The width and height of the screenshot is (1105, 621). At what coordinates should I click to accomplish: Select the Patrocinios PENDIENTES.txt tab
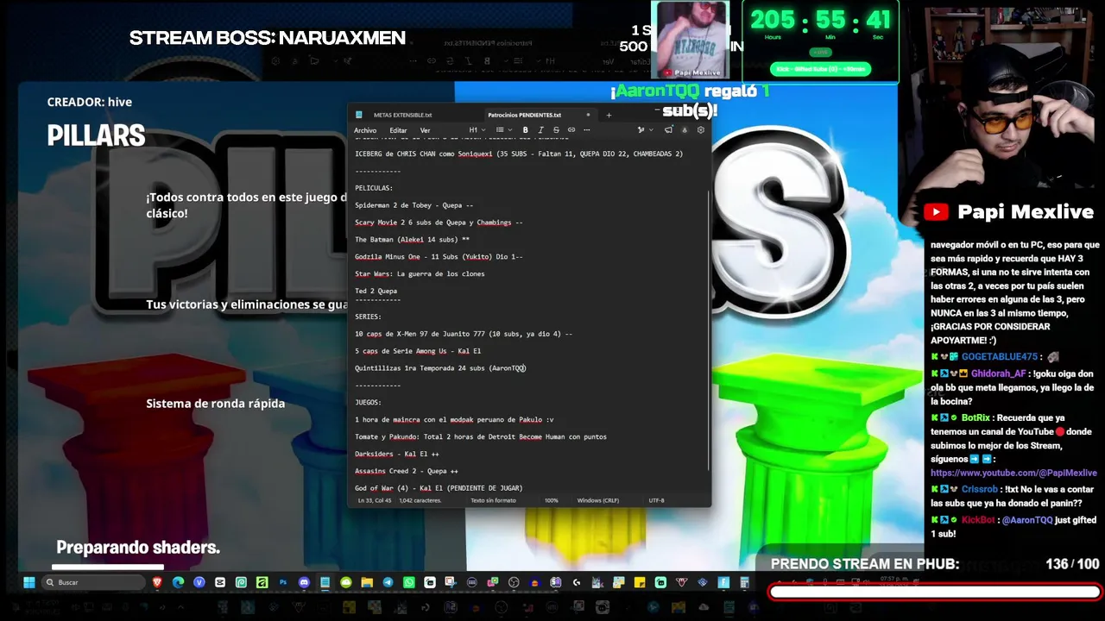tap(524, 115)
